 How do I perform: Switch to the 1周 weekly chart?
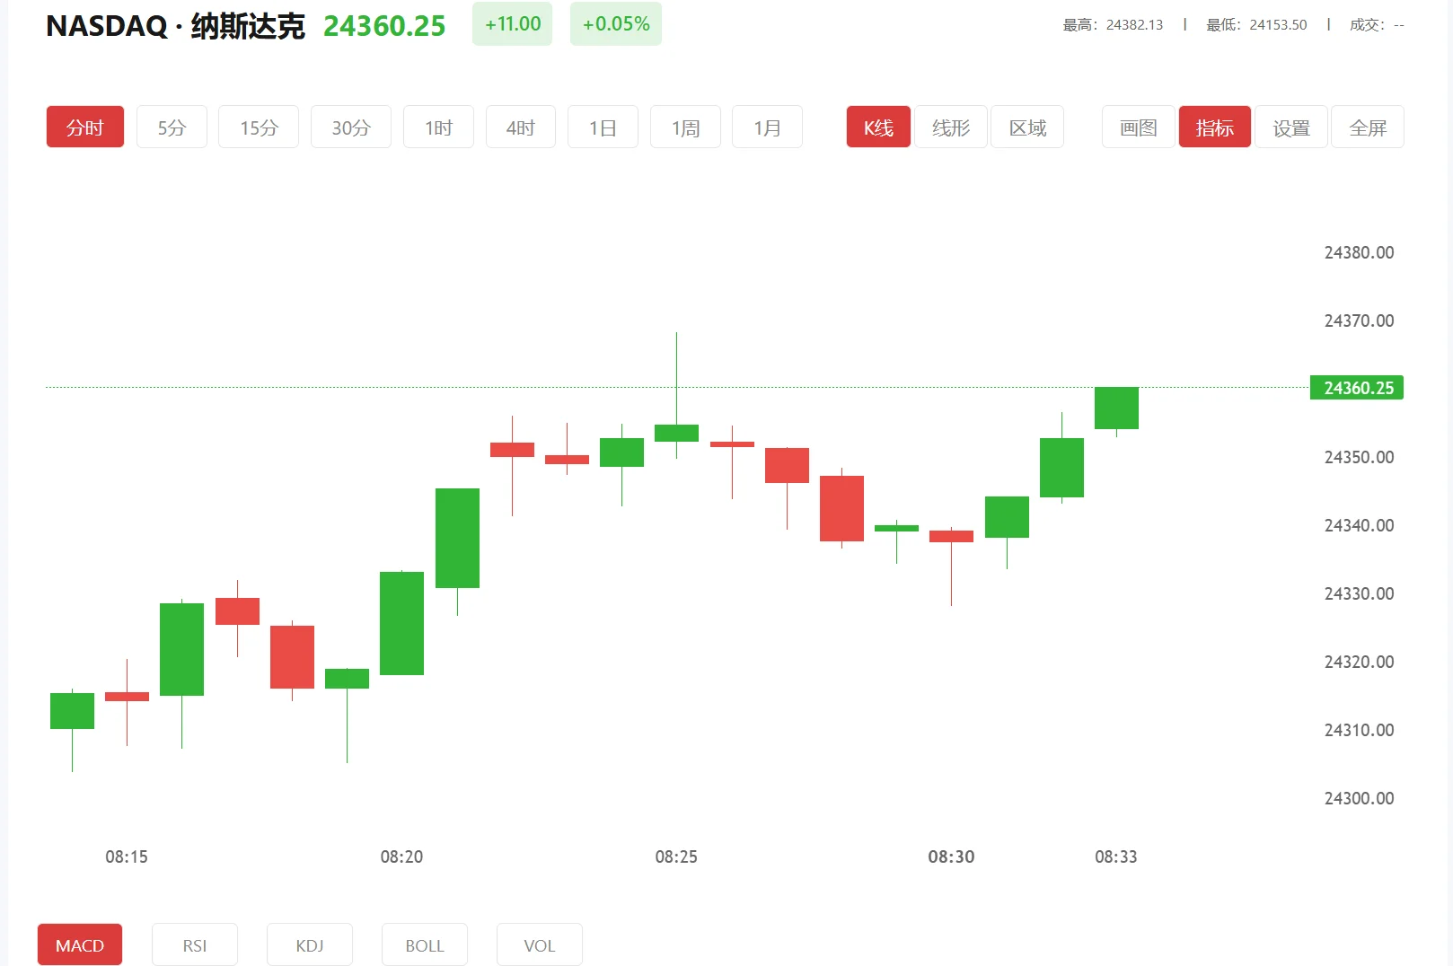click(x=684, y=127)
